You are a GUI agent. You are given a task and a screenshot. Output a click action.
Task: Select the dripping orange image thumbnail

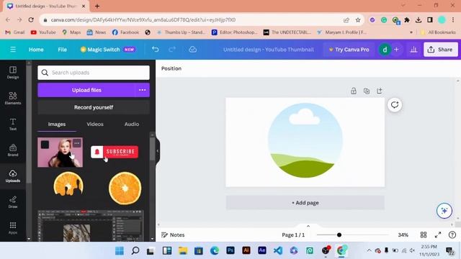pyautogui.click(x=68, y=184)
